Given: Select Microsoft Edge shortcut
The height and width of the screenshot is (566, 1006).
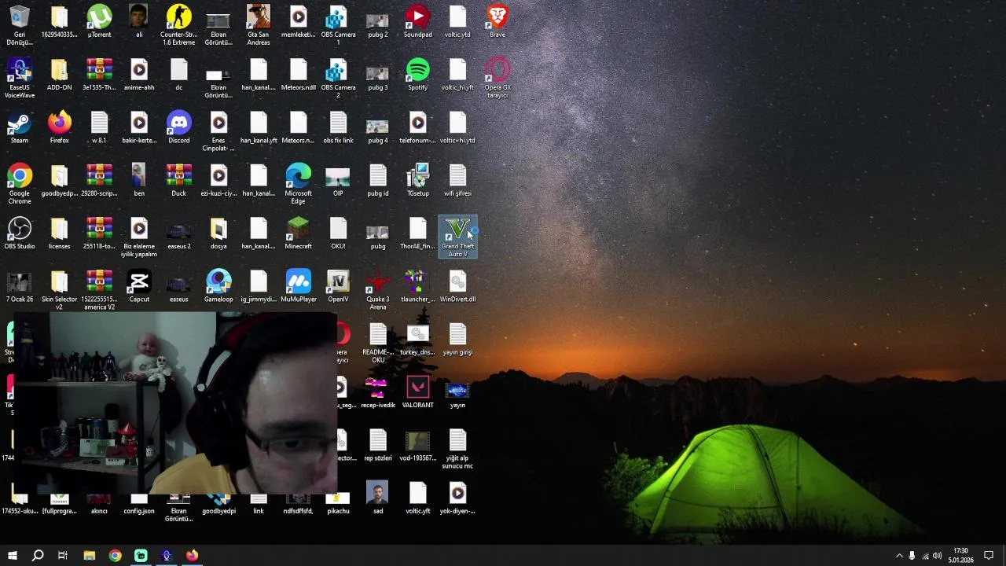Looking at the screenshot, I should pos(298,183).
